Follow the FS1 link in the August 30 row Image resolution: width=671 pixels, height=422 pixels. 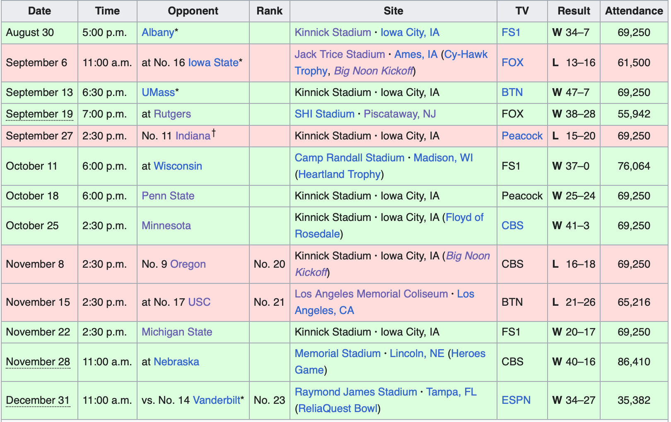[x=511, y=33]
